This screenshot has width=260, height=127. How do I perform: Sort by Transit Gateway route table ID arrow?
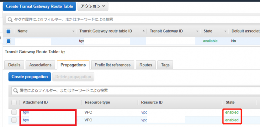tap(144, 31)
